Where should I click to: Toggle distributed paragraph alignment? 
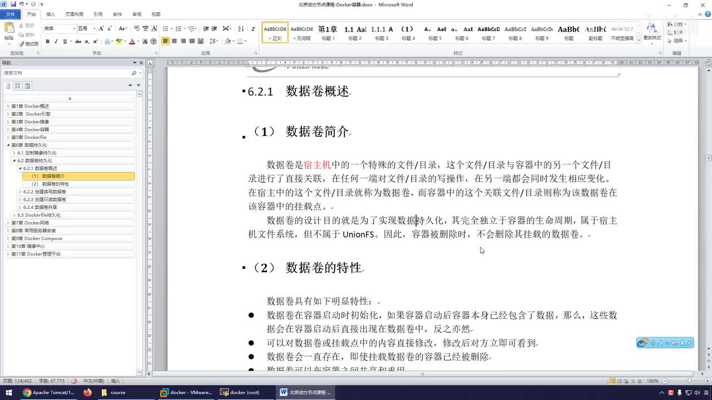click(x=201, y=42)
